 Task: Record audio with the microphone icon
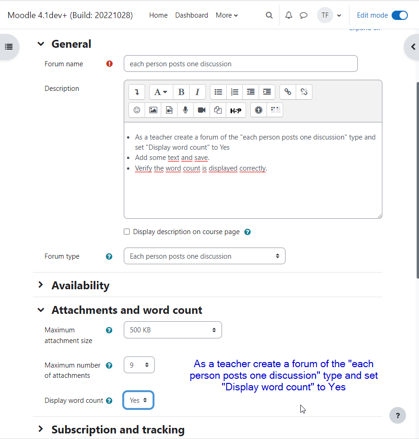point(185,110)
